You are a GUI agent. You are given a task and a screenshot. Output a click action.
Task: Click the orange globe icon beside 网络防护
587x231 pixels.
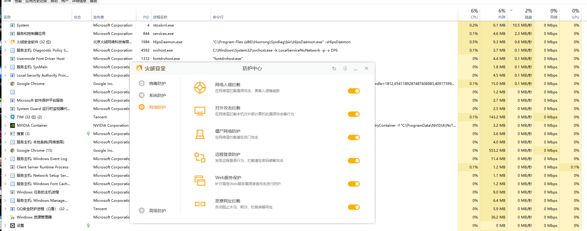(142, 107)
